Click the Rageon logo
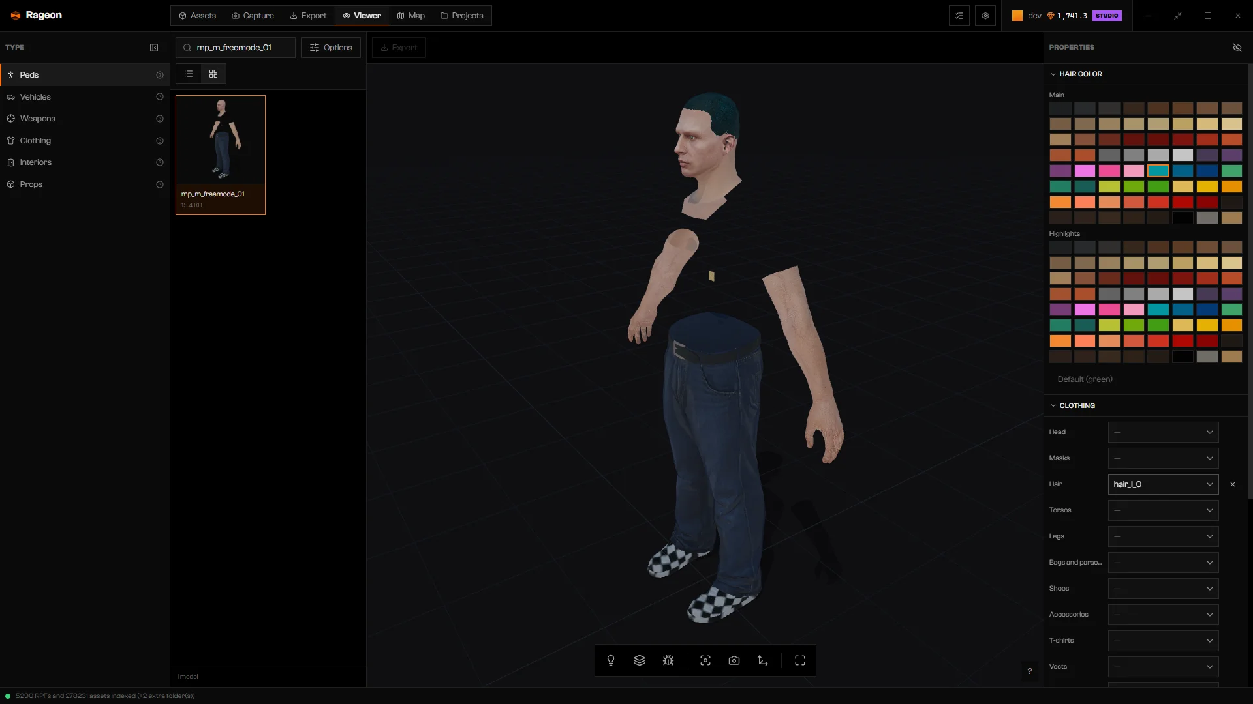The width and height of the screenshot is (1253, 704). point(37,15)
